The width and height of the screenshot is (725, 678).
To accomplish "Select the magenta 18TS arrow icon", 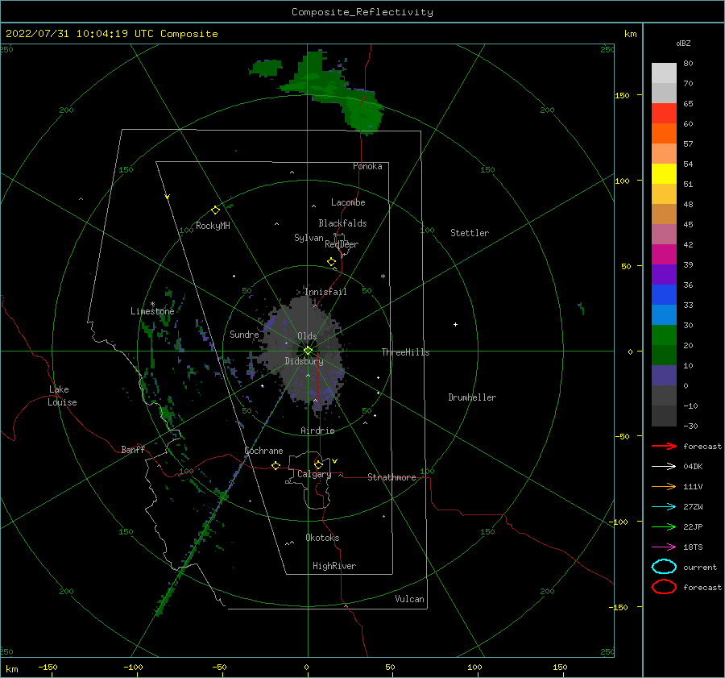I will [x=664, y=547].
